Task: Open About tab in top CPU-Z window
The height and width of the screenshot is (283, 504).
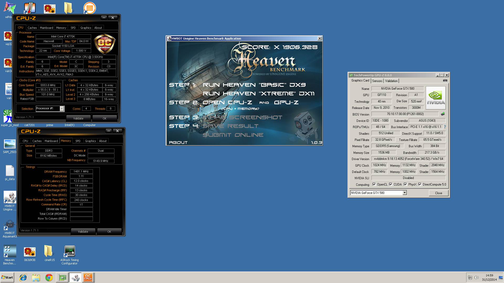Action: pyautogui.click(x=98, y=28)
